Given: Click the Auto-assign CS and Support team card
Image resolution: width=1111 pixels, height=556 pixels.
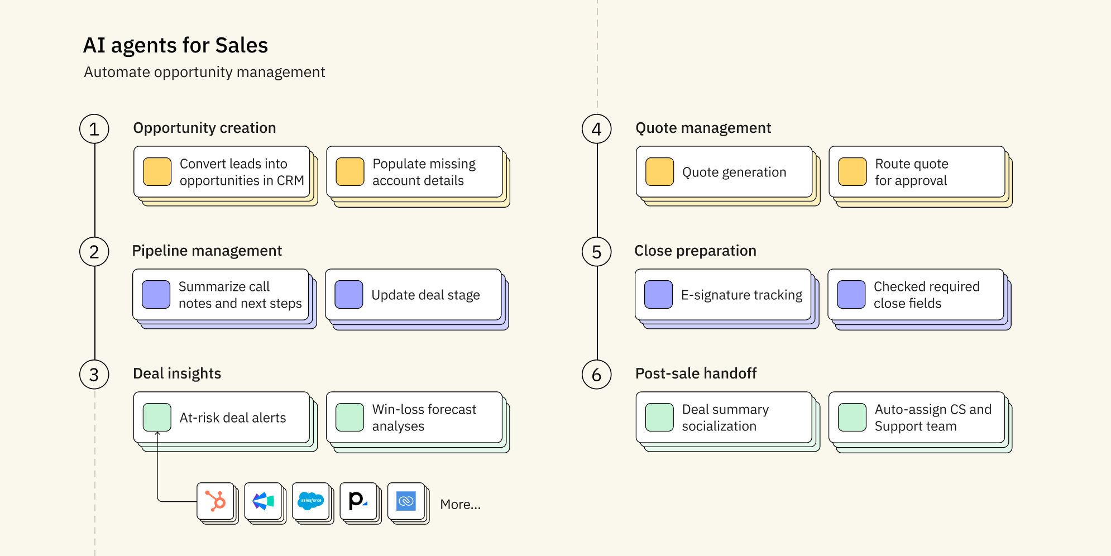Looking at the screenshot, I should [x=917, y=418].
